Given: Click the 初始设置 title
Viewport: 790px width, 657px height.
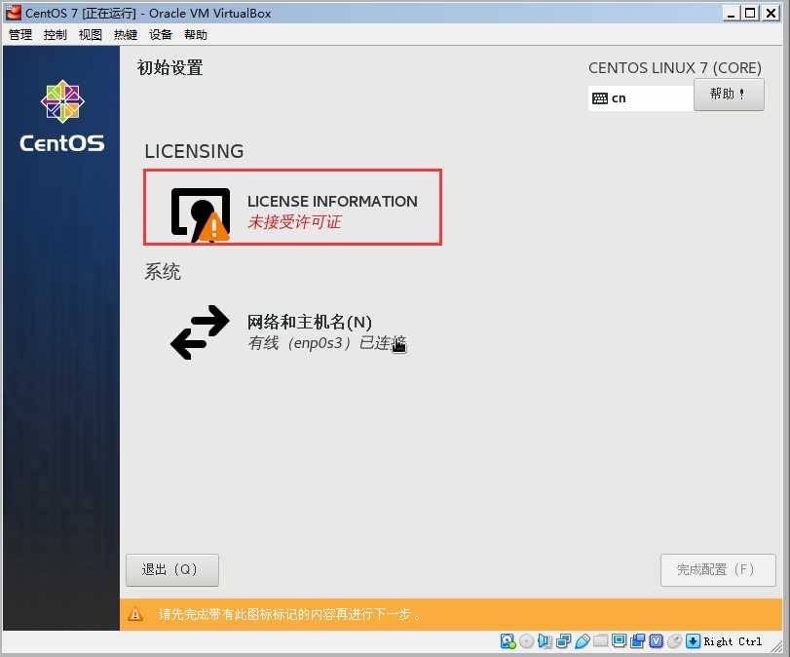Looking at the screenshot, I should pyautogui.click(x=170, y=67).
